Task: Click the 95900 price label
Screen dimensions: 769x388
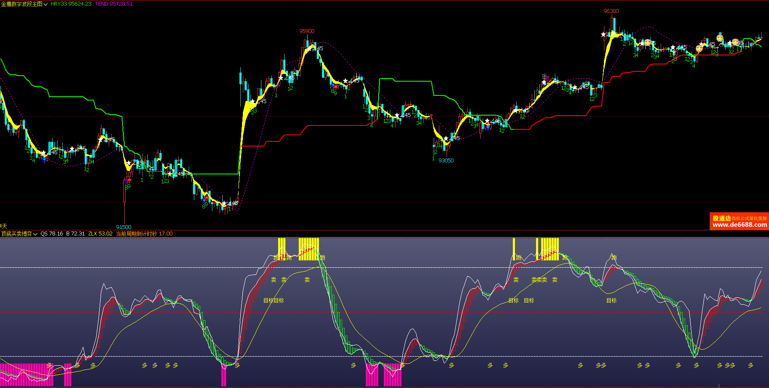Action: pyautogui.click(x=307, y=31)
